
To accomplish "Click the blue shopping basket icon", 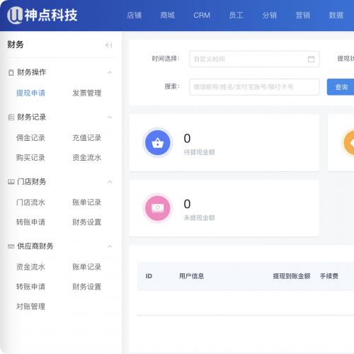I will pos(158,142).
